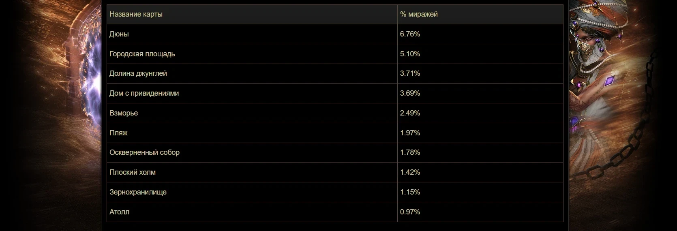Select the "Атолл" map entry
677x231 pixels.
click(120, 212)
